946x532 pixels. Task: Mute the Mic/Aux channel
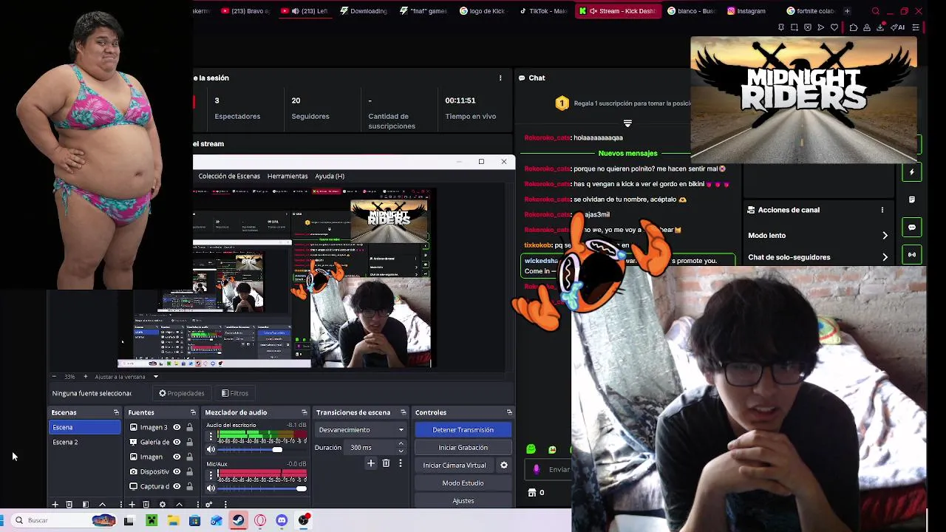point(211,488)
